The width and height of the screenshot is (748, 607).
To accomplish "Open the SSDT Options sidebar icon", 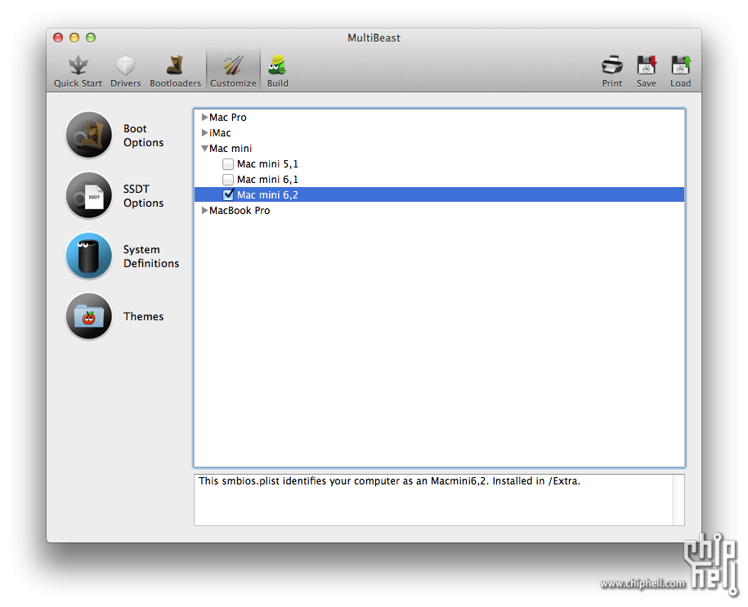I will pos(89,195).
